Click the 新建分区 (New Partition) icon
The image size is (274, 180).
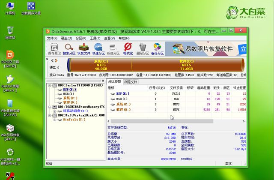[x=113, y=48]
